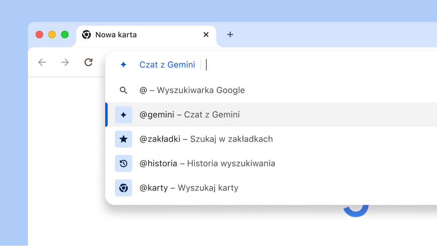The width and height of the screenshot is (437, 246).
Task: Click the sparkle icon beside @gemini
Action: (x=124, y=115)
